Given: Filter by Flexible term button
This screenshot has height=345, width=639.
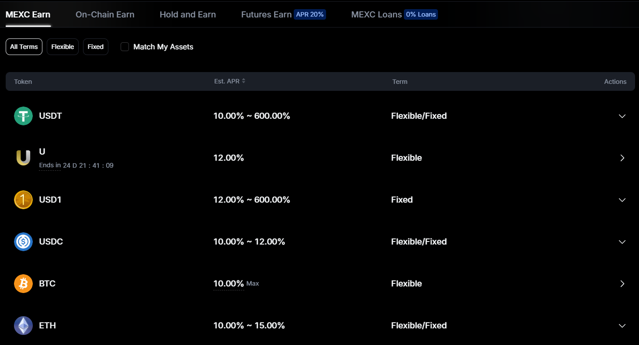Looking at the screenshot, I should click(x=63, y=47).
